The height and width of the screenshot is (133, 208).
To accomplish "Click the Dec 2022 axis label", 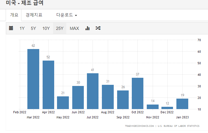I will [x=167, y=112].
